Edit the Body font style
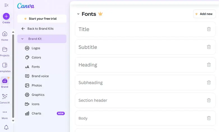The width and height of the screenshot is (219, 132). pos(145,118)
